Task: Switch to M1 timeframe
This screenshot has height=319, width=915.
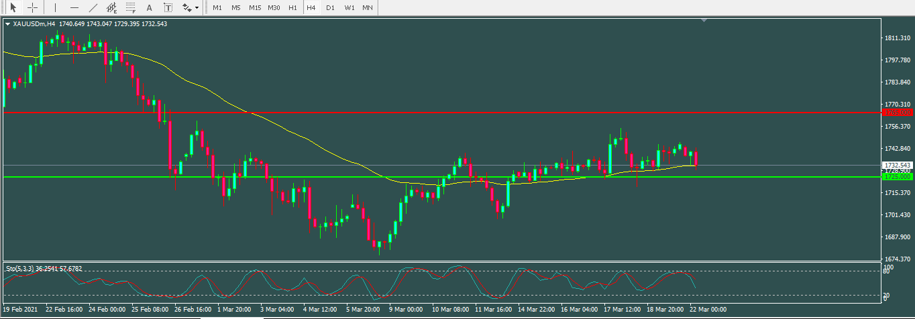Action: [x=217, y=8]
